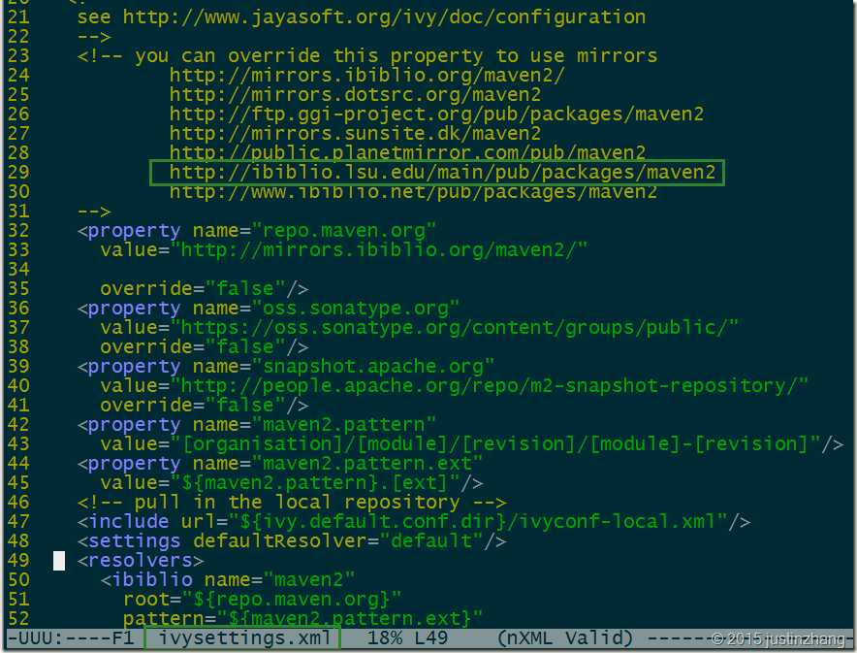Click the closing comment marker on line 22

click(x=94, y=37)
